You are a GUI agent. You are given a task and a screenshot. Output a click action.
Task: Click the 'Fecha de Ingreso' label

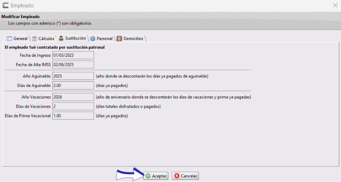35,56
